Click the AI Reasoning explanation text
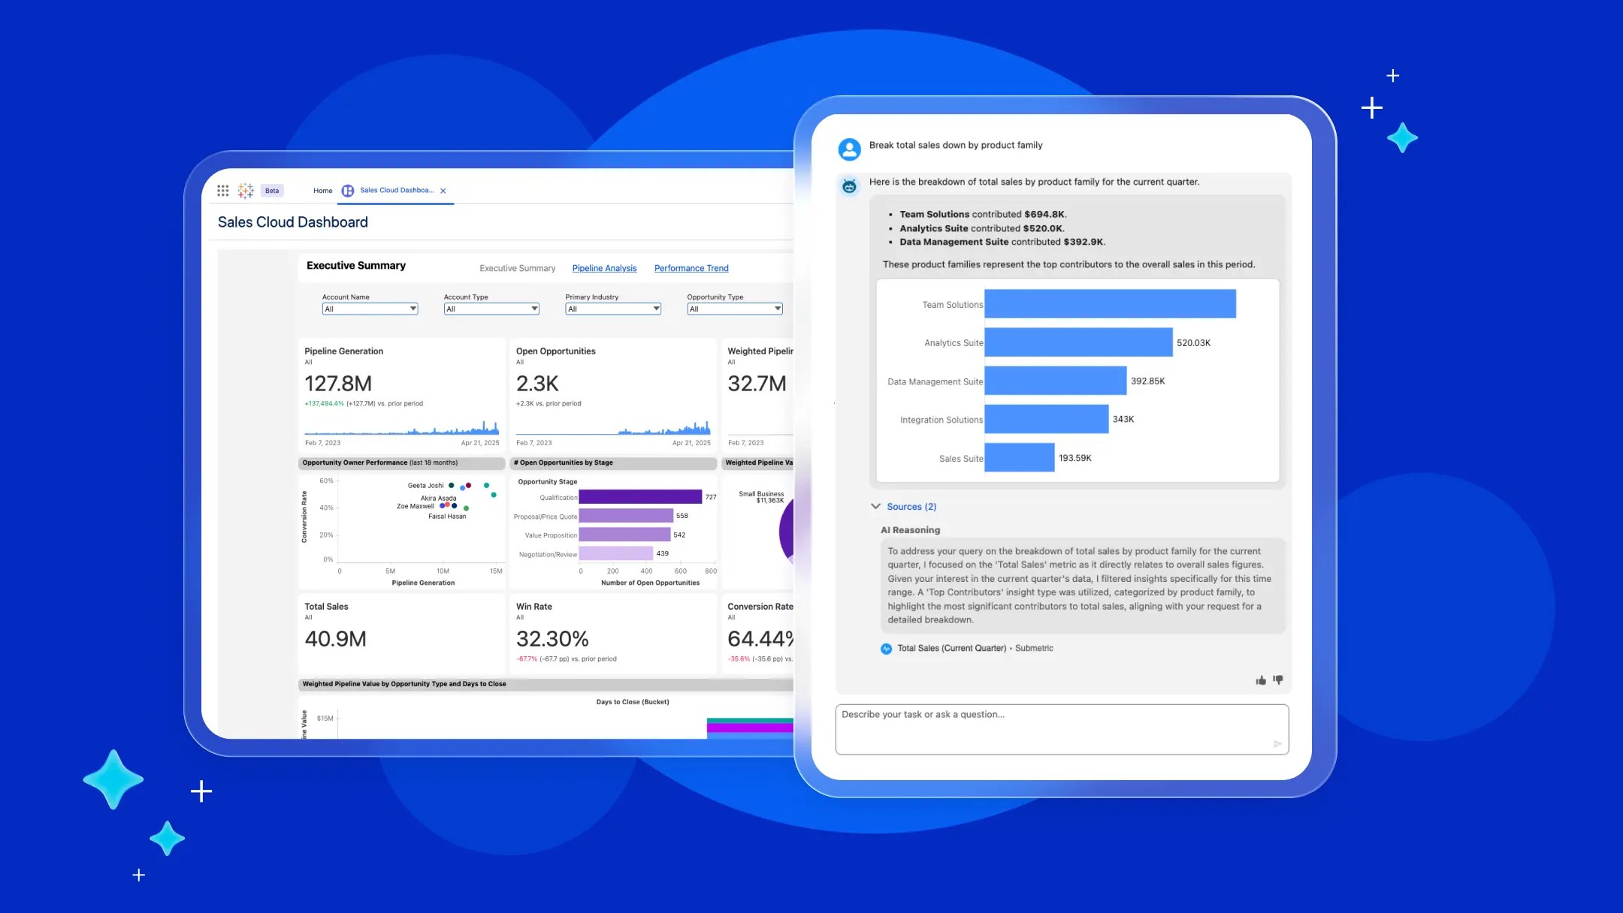The height and width of the screenshot is (913, 1623). pos(1082,585)
